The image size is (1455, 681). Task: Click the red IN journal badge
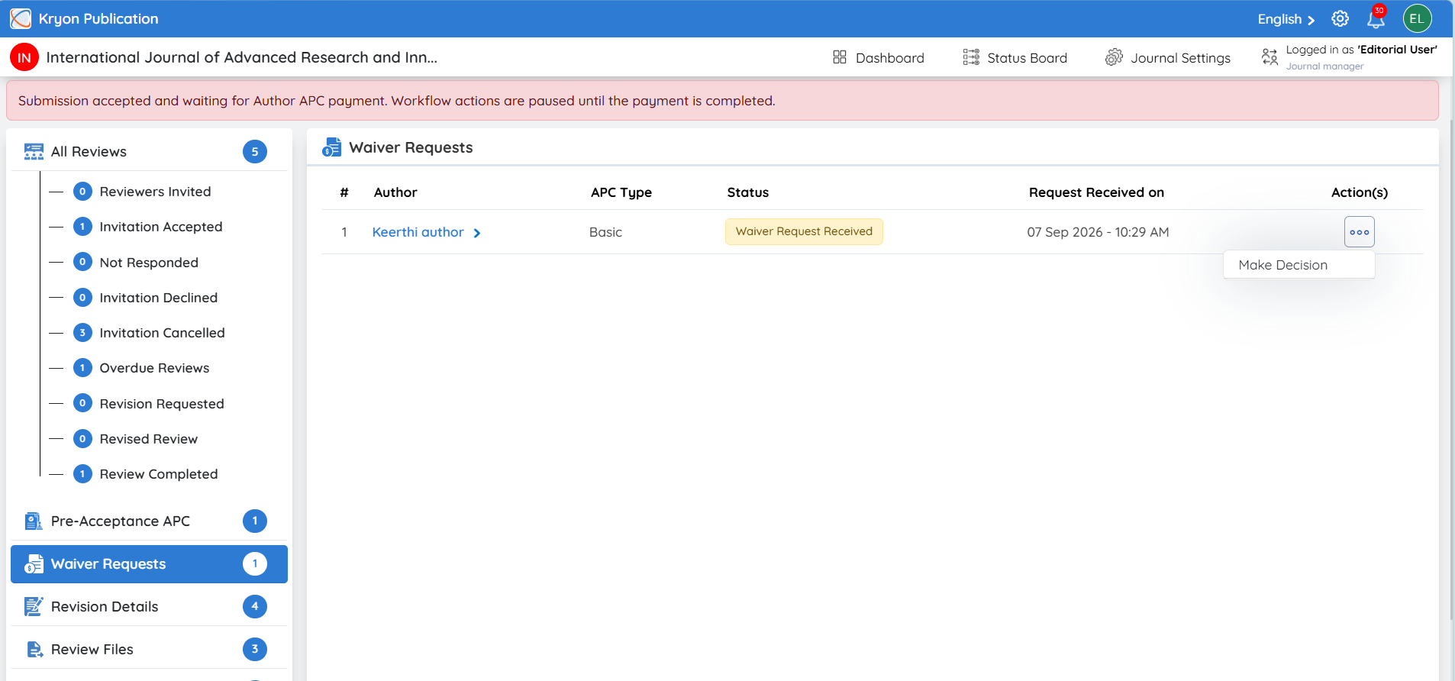pyautogui.click(x=24, y=57)
